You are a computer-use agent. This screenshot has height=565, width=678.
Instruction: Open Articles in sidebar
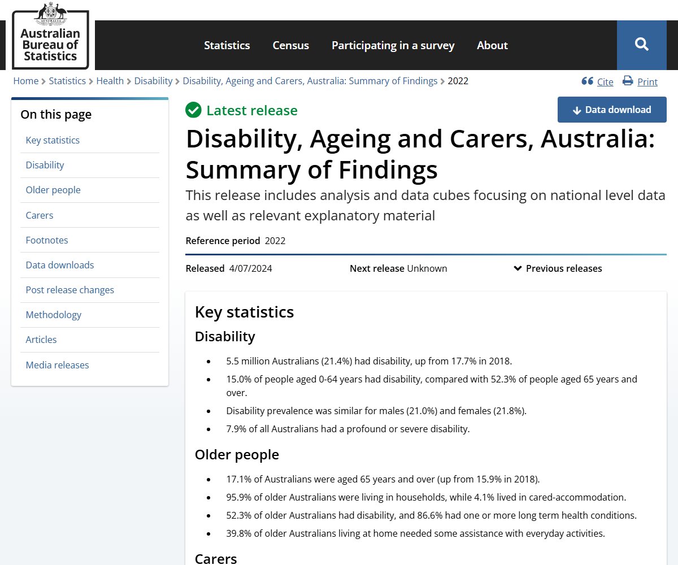(41, 340)
